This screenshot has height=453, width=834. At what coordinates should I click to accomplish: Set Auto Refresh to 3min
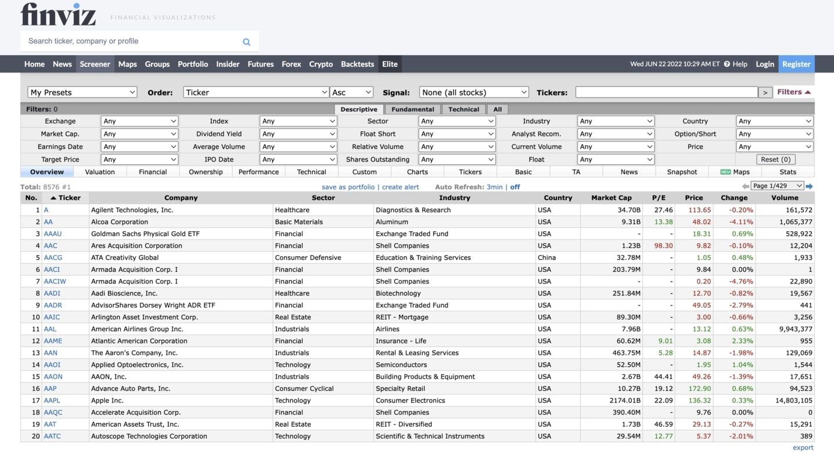point(494,186)
